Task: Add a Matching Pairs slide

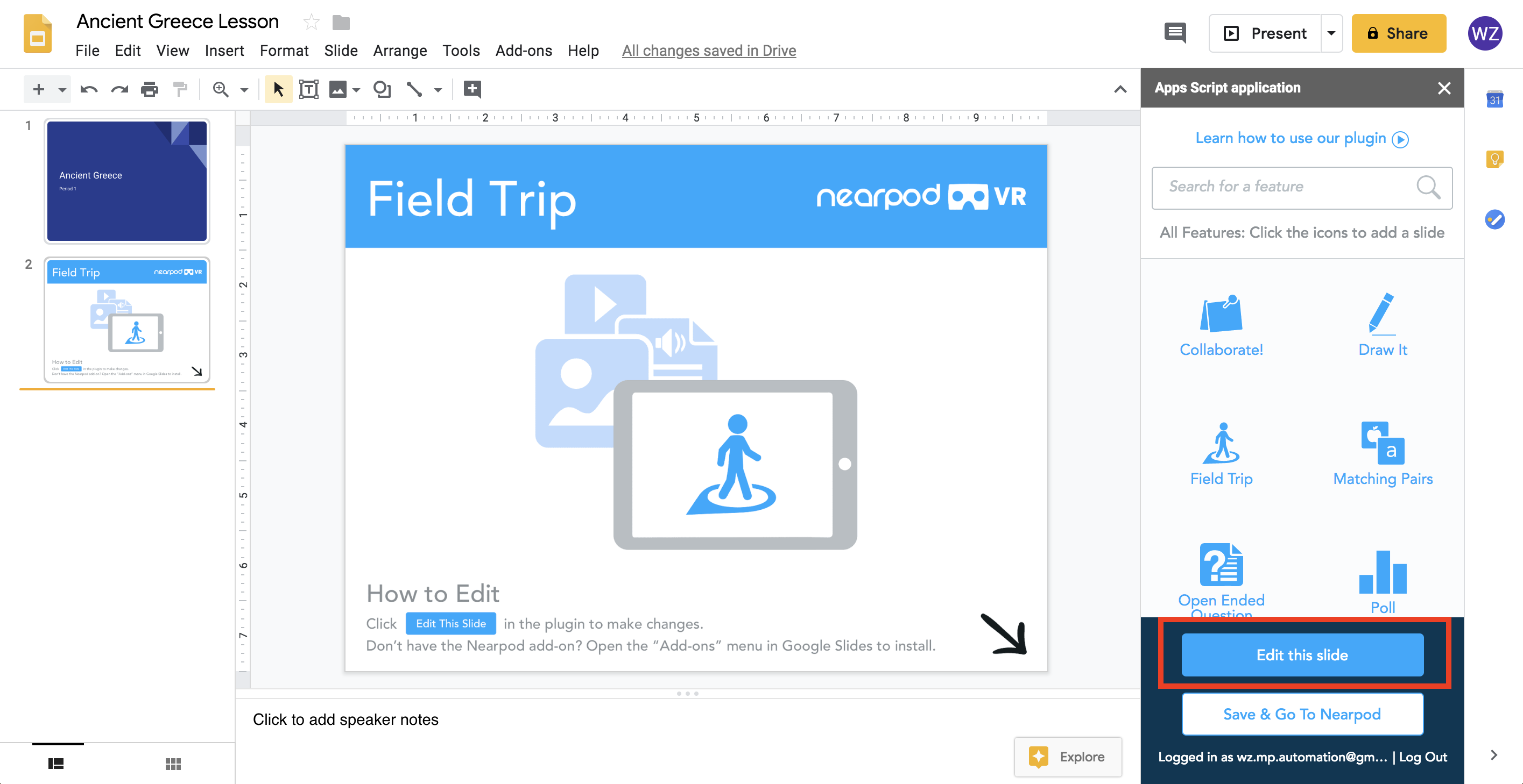Action: [x=1383, y=454]
